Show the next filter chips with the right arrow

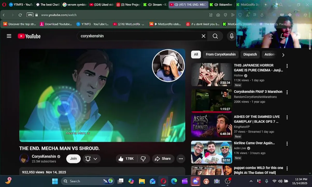point(283,55)
